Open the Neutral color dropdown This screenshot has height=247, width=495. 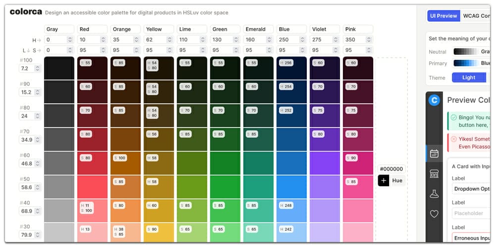tap(472, 51)
